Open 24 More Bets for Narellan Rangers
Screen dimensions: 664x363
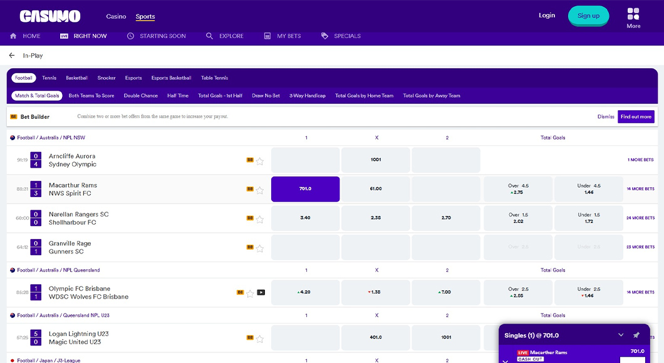pos(640,218)
